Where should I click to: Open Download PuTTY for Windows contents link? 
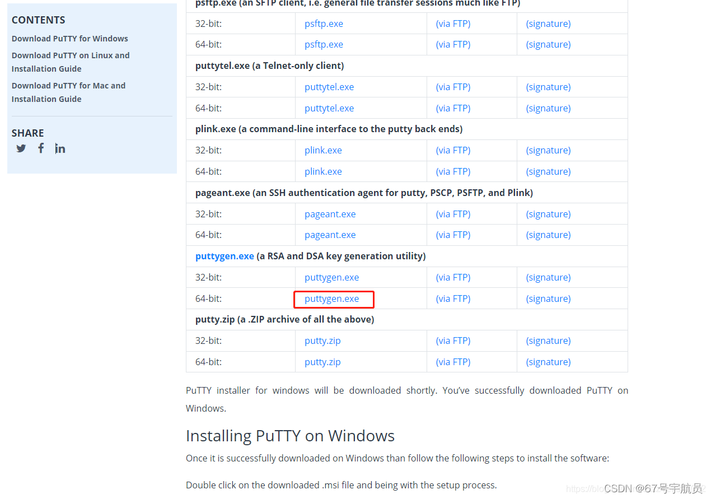pos(70,39)
